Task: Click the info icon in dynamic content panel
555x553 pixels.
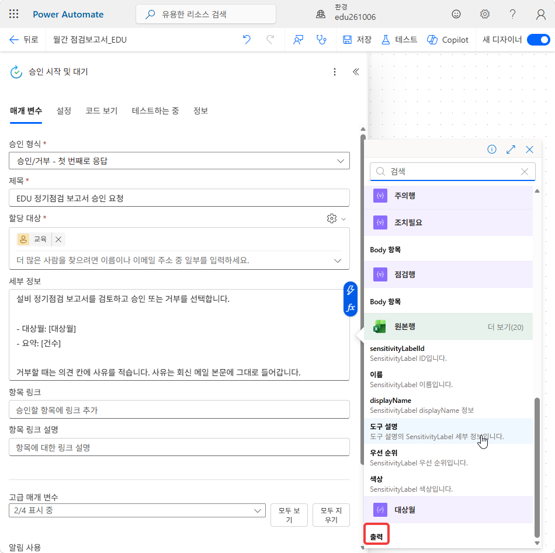Action: click(x=492, y=149)
